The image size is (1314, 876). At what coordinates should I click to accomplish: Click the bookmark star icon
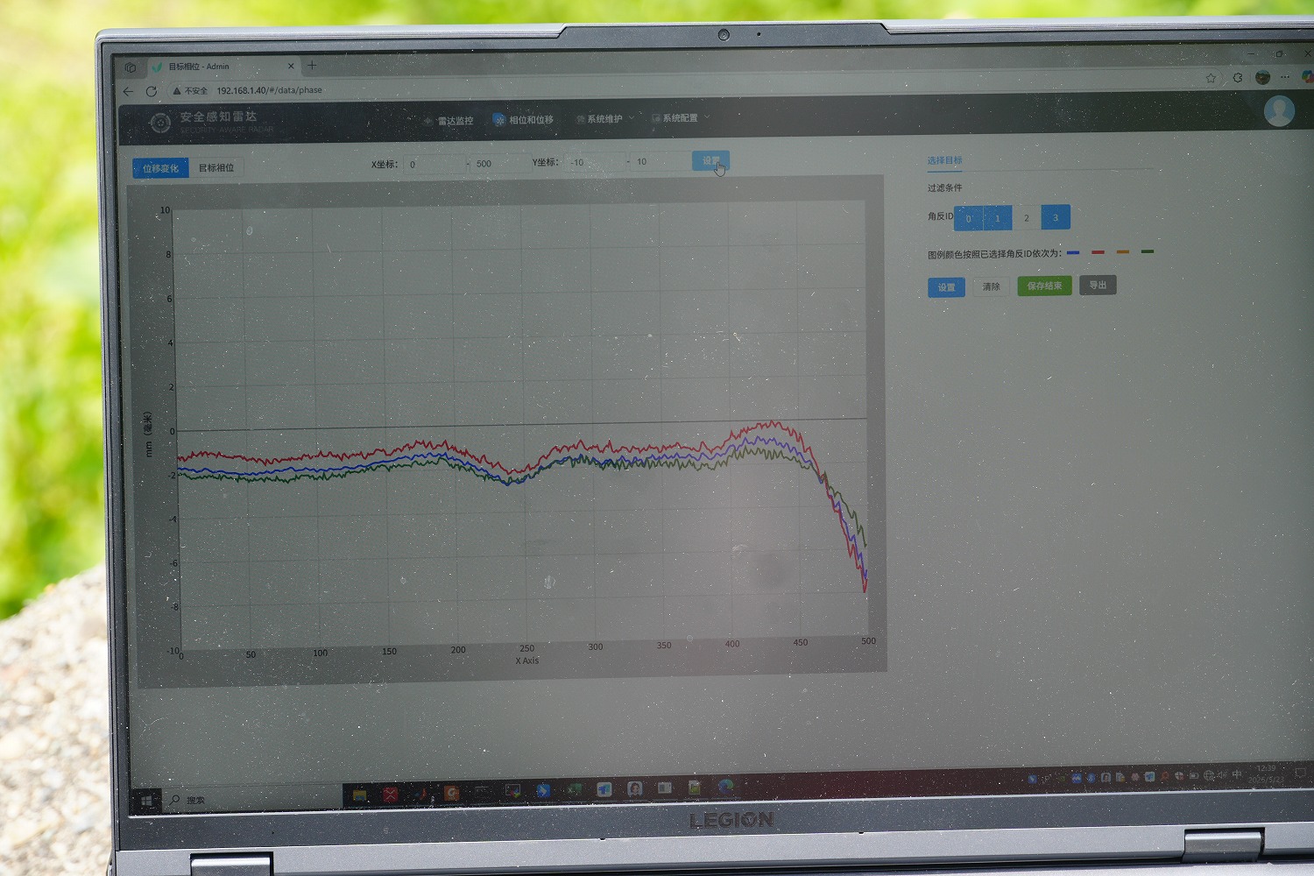1211,78
